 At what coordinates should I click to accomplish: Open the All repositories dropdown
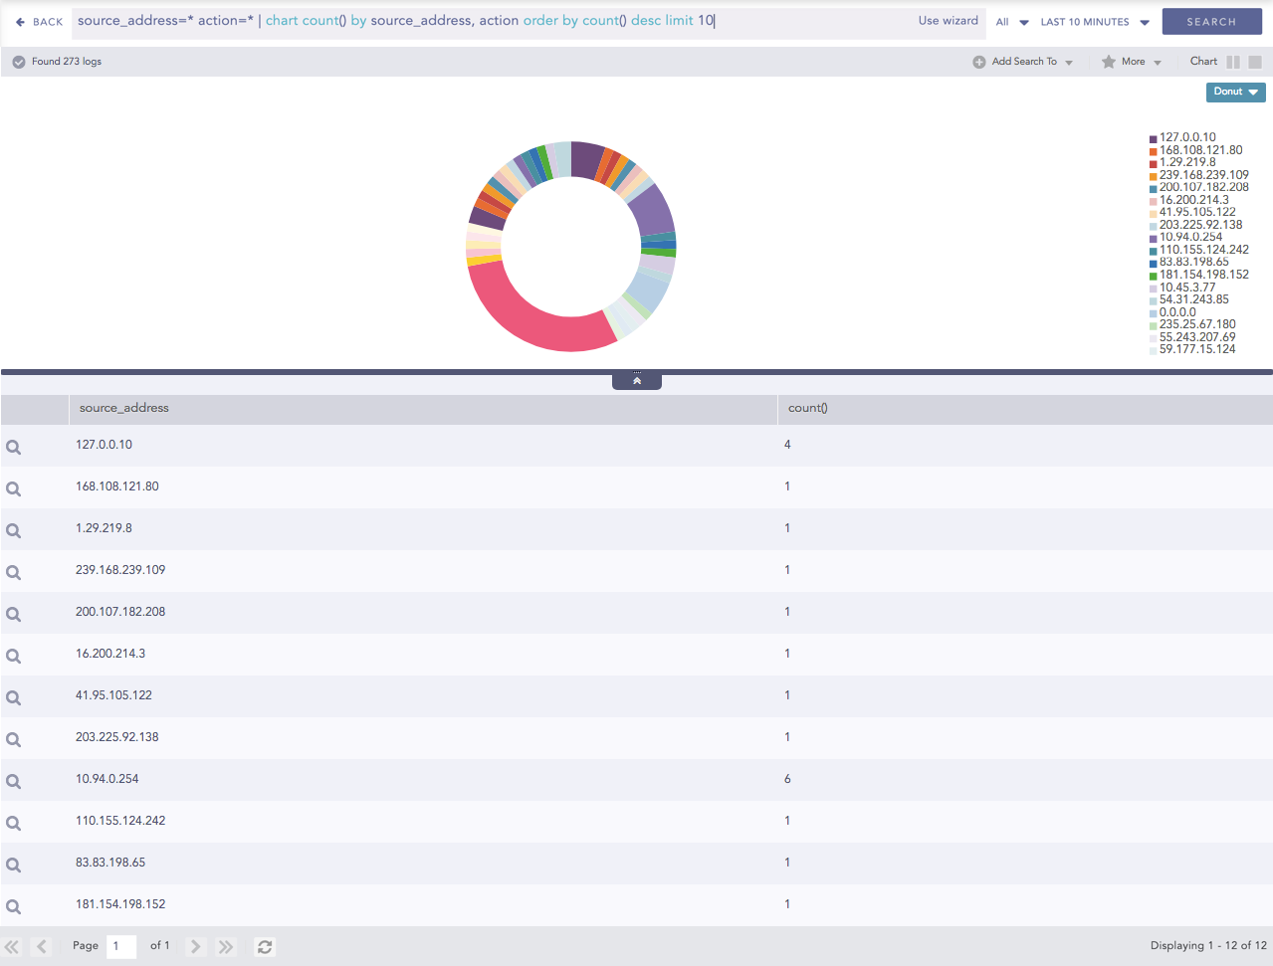(1011, 22)
